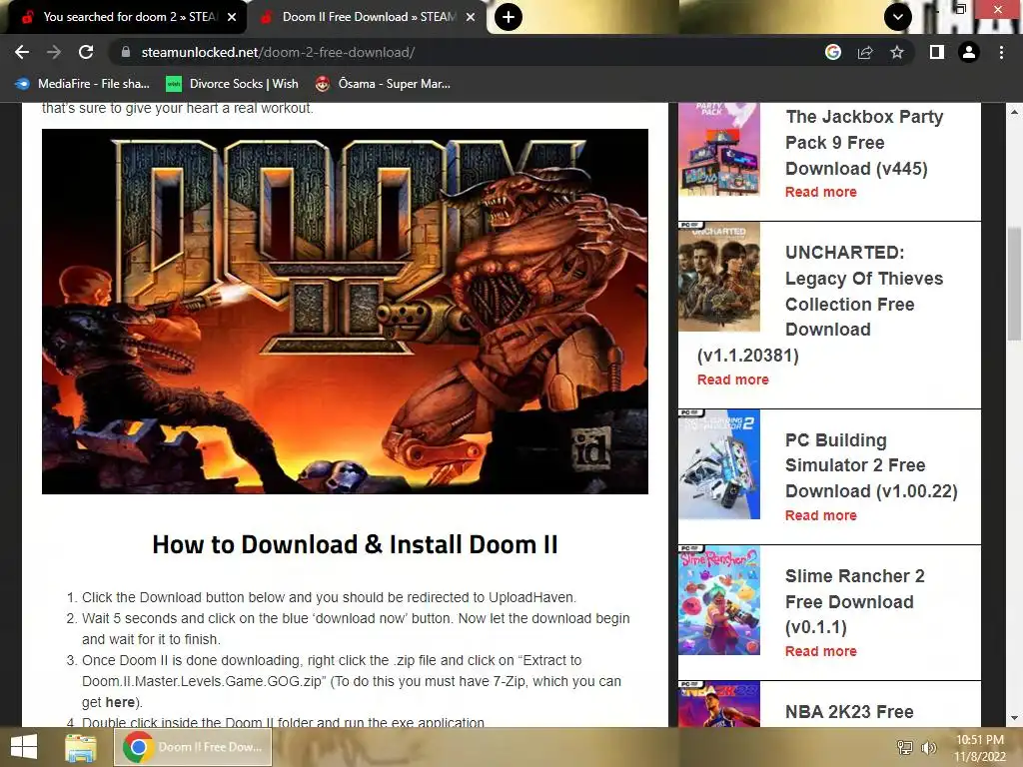Click the Doom II cover image
Viewport: 1023px width, 767px height.
[x=345, y=312]
